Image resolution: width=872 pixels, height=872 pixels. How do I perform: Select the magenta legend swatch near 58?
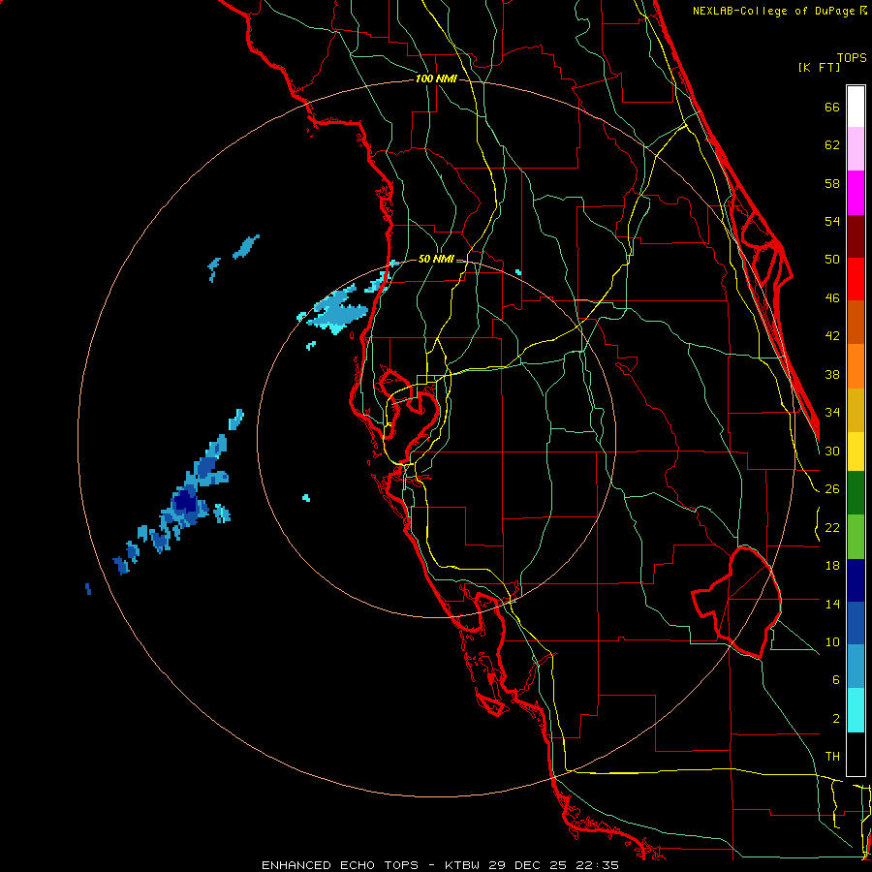tap(856, 193)
